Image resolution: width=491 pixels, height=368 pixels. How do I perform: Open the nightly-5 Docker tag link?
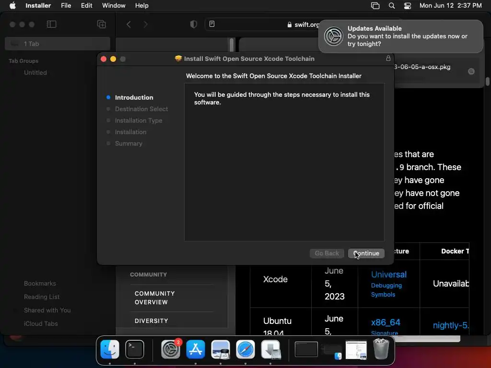pyautogui.click(x=451, y=325)
